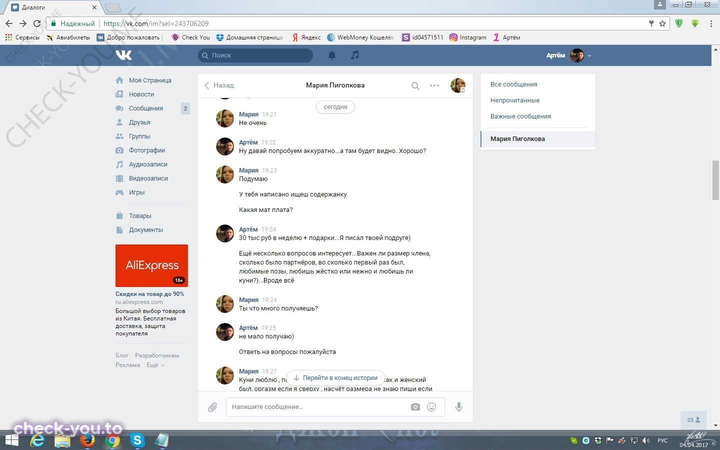Viewport: 720px width, 450px height.
Task: Open Check You bookmark
Action: coord(191,37)
